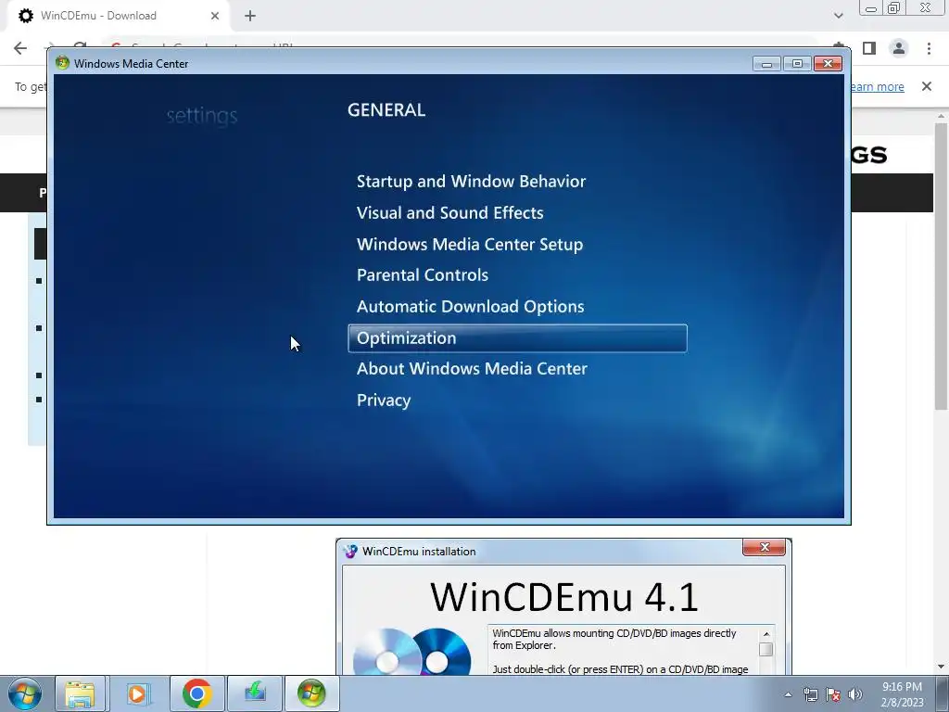Dismiss the Chrome info bar
The image size is (949, 712).
[x=927, y=86]
